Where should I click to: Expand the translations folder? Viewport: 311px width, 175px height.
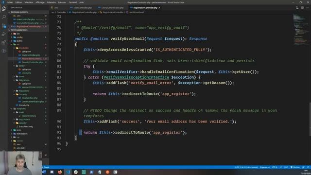pyautogui.click(x=22, y=134)
